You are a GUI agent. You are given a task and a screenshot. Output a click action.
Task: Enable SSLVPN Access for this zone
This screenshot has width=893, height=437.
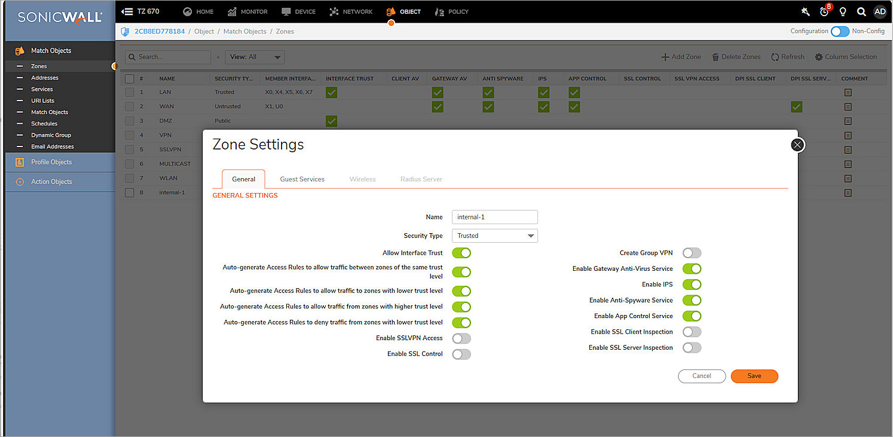461,338
